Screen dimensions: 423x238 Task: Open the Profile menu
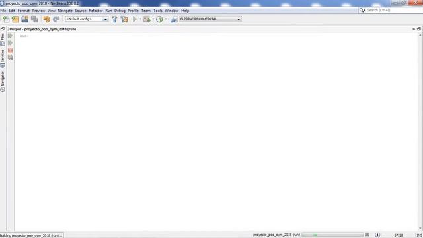133,11
